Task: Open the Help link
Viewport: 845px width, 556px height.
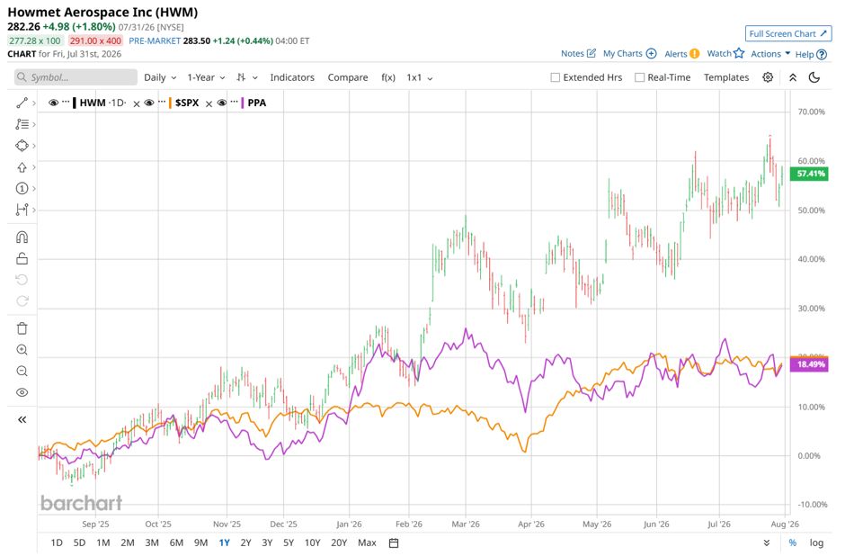Action: (811, 54)
